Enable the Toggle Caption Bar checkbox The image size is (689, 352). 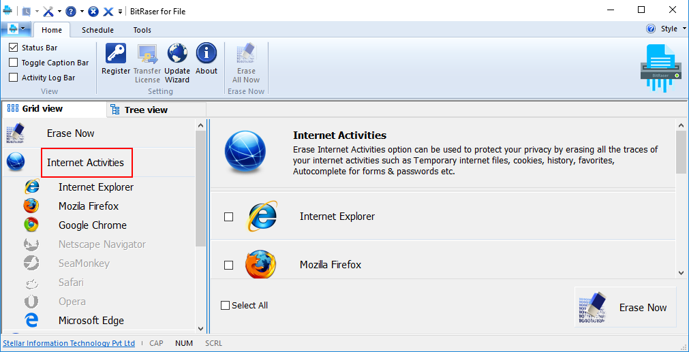click(13, 63)
